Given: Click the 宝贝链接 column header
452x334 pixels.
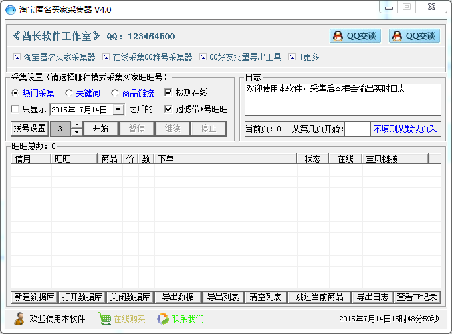Looking at the screenshot, I should click(395, 159).
